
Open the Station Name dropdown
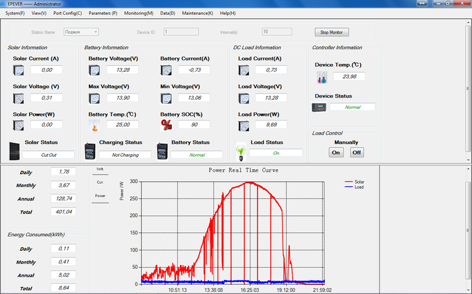pyautogui.click(x=81, y=32)
